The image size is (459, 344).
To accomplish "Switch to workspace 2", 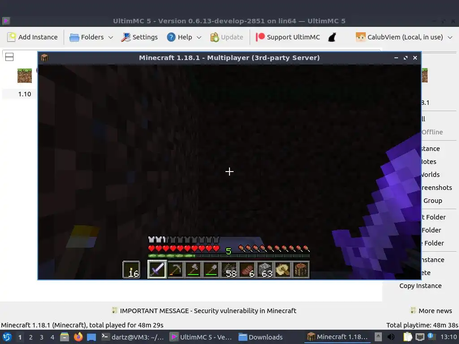I will [x=31, y=337].
